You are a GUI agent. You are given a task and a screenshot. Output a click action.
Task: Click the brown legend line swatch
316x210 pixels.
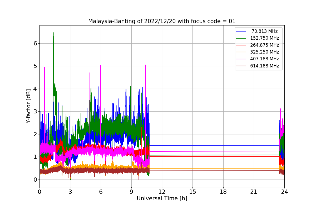(x=241, y=66)
